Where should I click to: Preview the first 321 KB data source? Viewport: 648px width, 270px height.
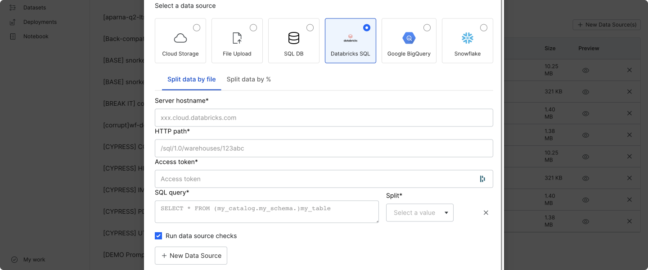tap(585, 92)
